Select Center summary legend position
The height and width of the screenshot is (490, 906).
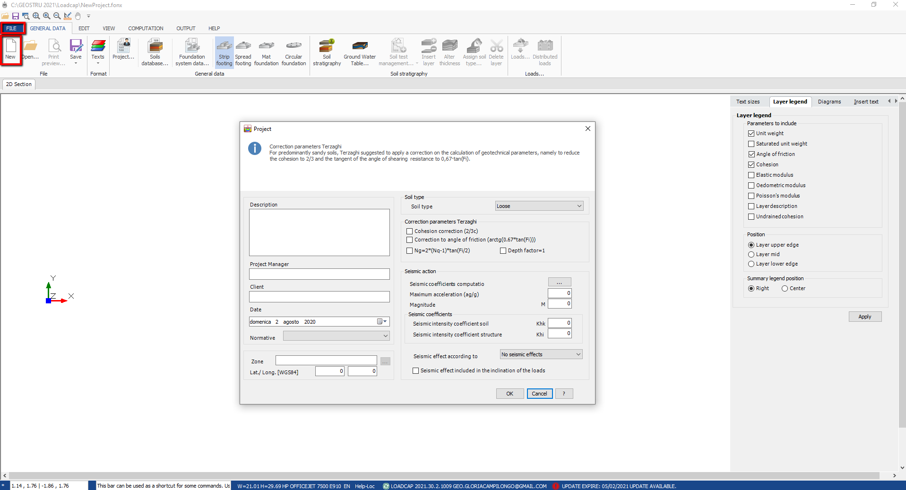click(x=785, y=289)
